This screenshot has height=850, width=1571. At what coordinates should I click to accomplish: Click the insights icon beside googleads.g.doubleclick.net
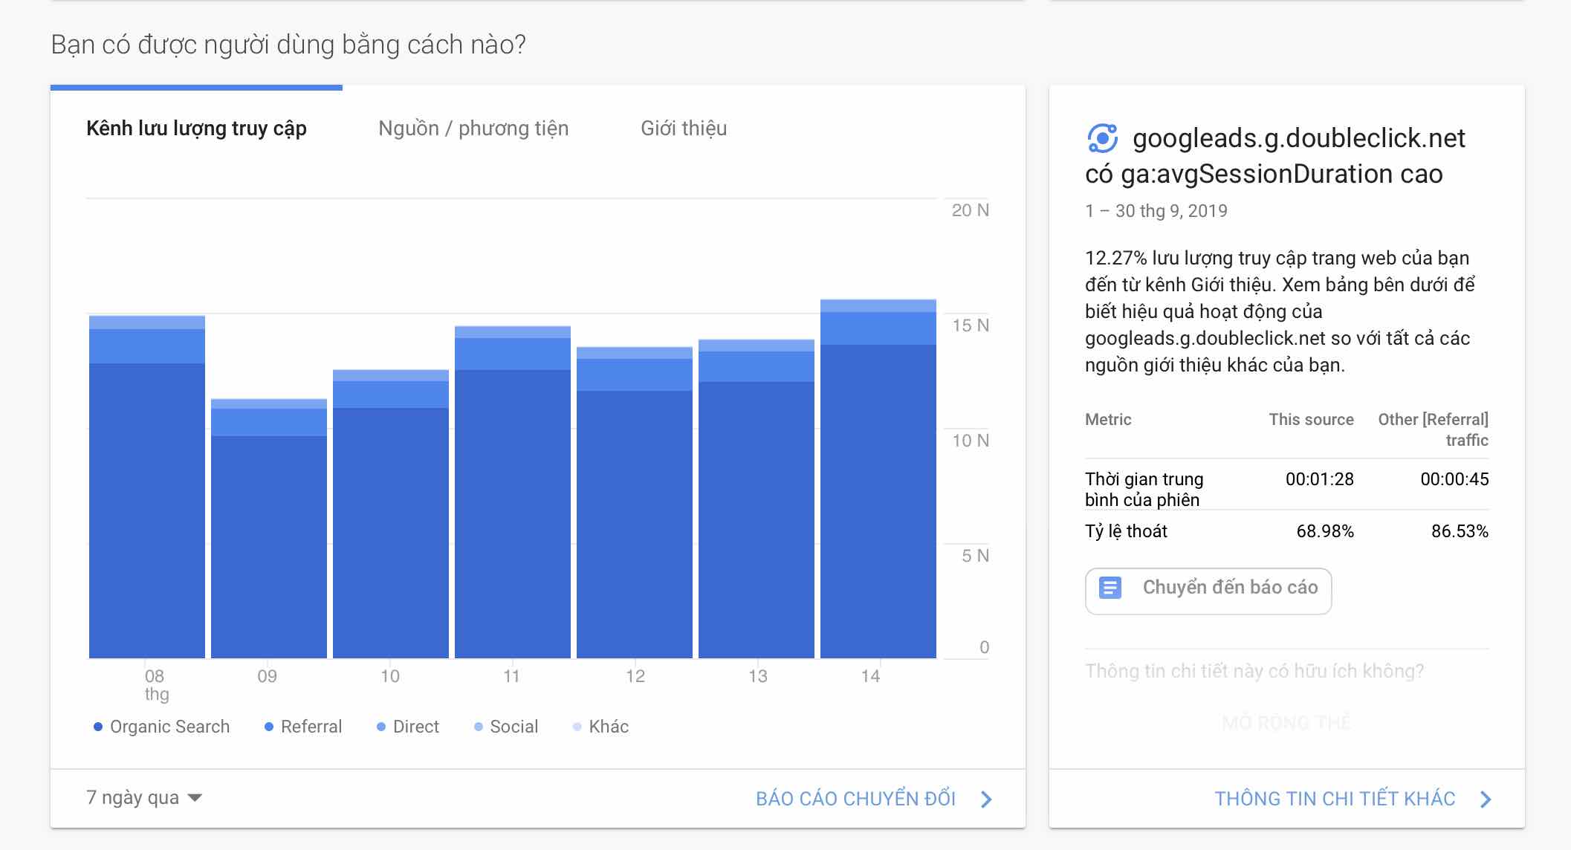click(x=1102, y=138)
